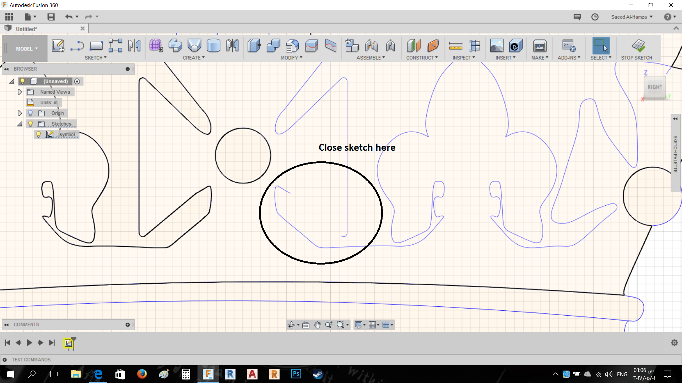Select the Press Pull modify tool
The width and height of the screenshot is (682, 383).
click(254, 46)
